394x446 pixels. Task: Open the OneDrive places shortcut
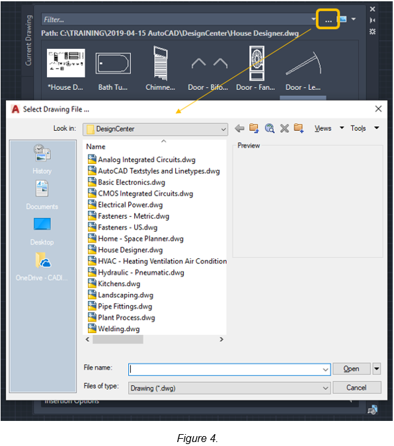[42, 267]
